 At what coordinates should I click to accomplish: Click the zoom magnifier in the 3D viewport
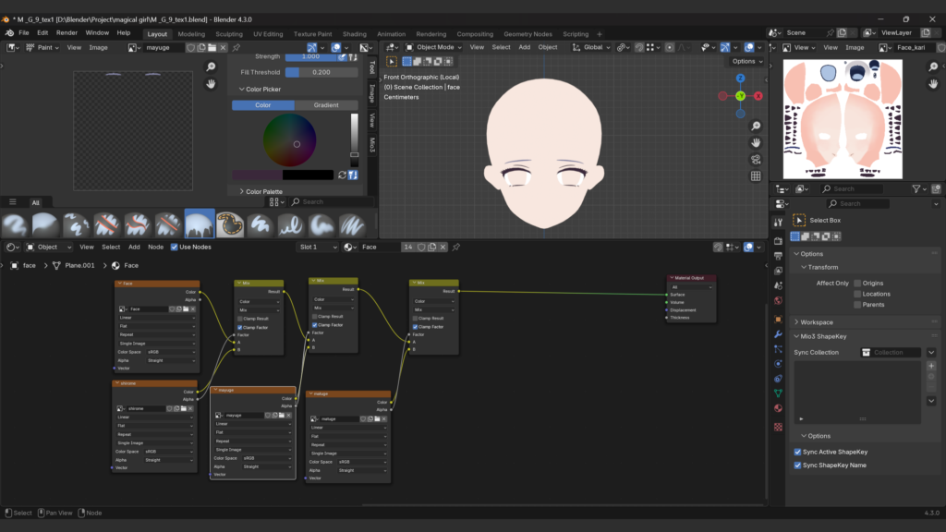(x=756, y=126)
